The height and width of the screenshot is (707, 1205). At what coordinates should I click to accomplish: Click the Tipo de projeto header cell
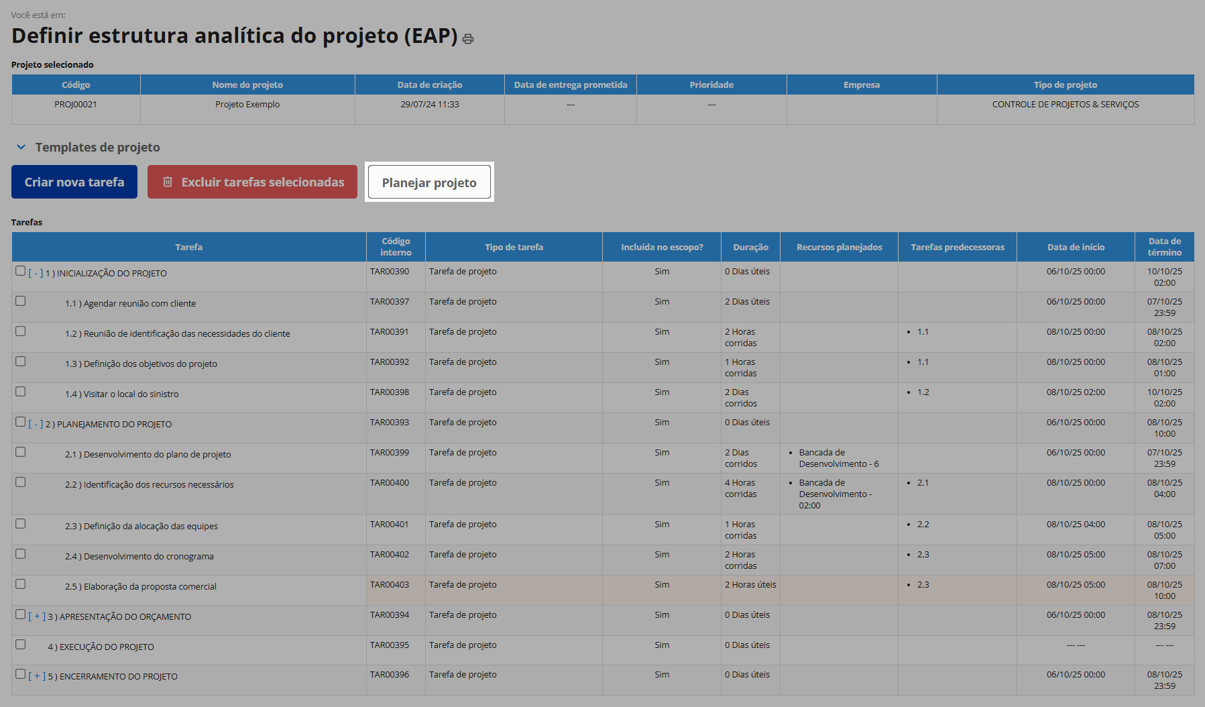1065,85
